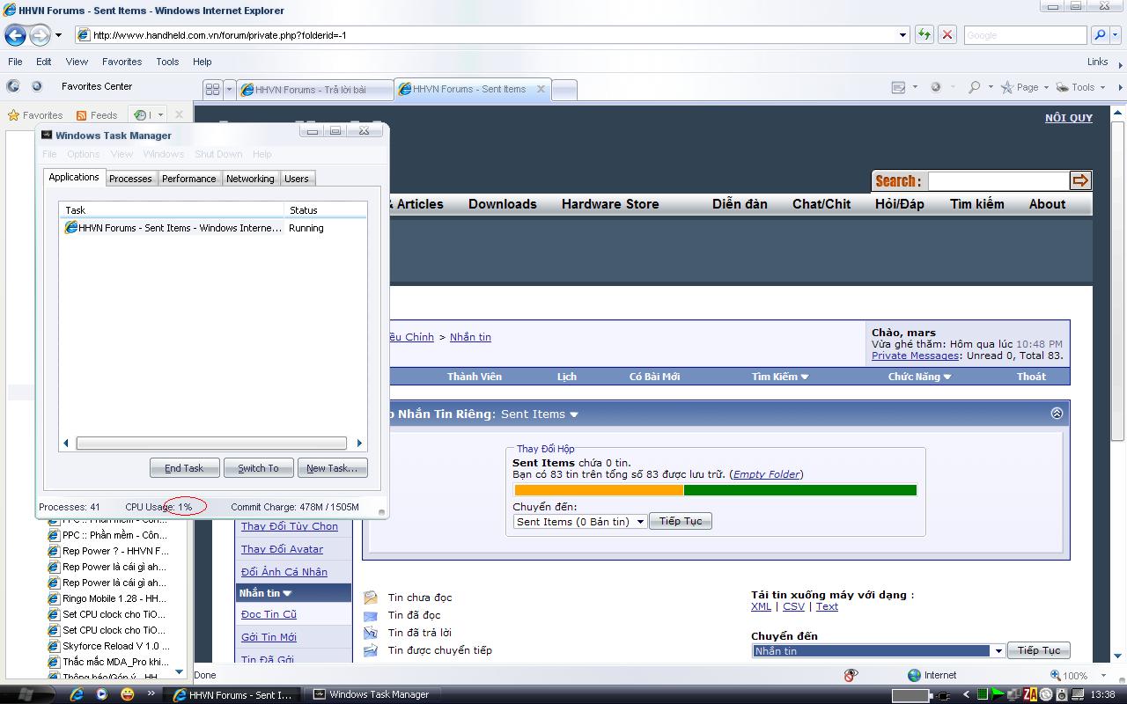Collapse the Sent Items panel with chevron
The image size is (1127, 704).
[1057, 414]
